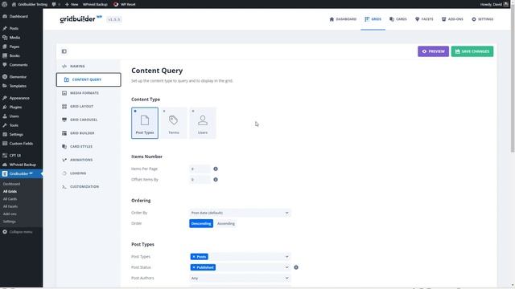This screenshot has height=289, width=515.
Task: Choose the Post Types content type
Action: click(x=145, y=123)
